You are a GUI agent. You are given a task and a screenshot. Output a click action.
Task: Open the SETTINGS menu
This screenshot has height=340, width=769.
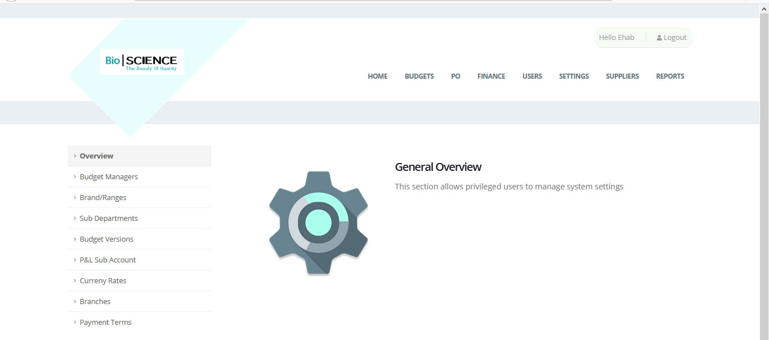(574, 76)
